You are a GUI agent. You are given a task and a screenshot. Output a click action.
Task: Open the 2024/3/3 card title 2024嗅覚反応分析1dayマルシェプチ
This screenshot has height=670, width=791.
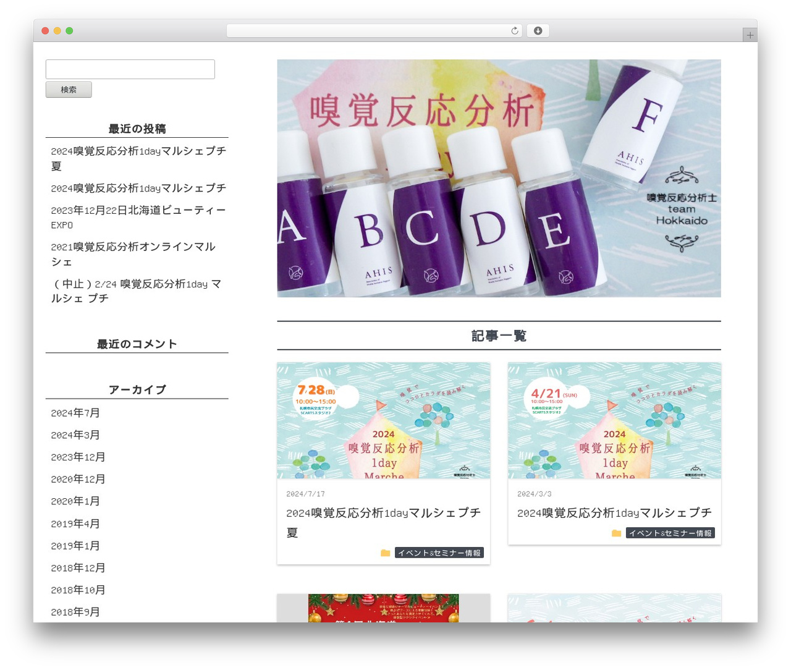(x=614, y=513)
